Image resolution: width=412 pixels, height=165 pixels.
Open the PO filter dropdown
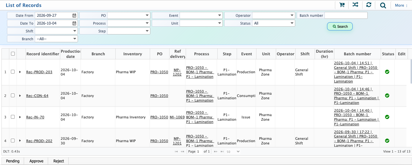pyautogui.click(x=129, y=15)
